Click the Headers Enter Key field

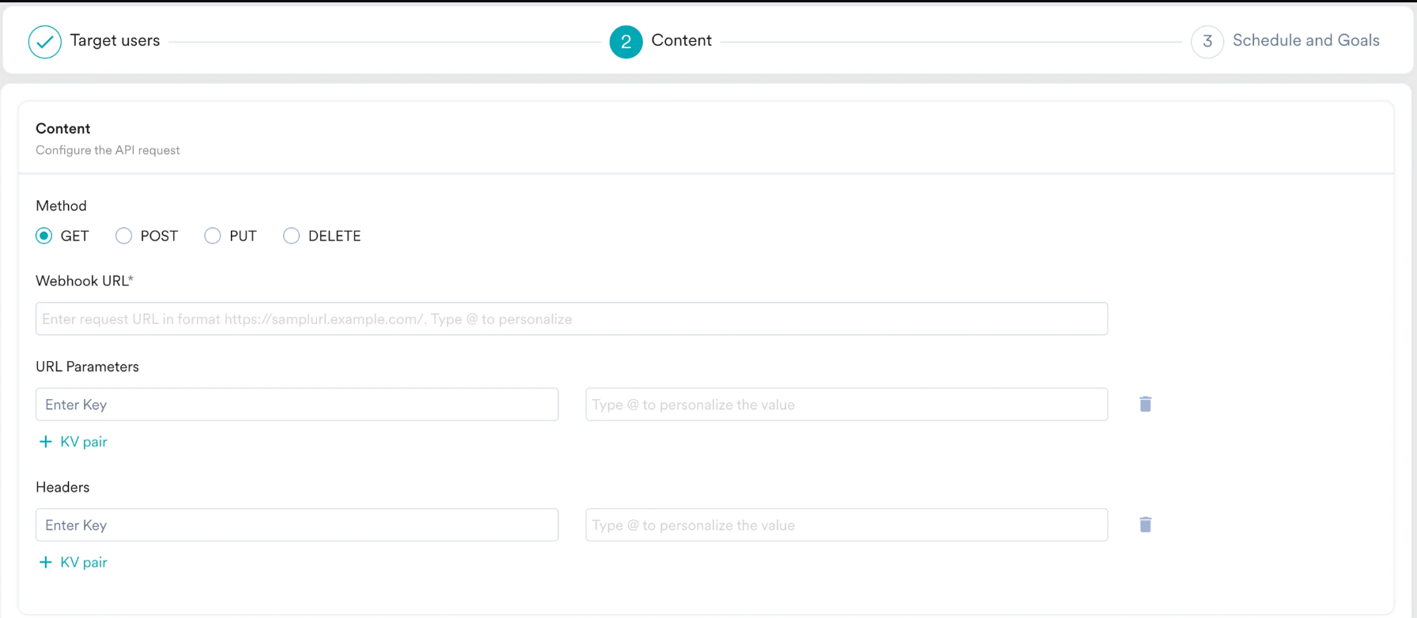pos(297,525)
